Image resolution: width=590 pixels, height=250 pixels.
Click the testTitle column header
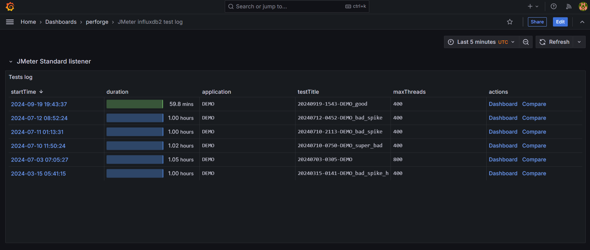[308, 92]
